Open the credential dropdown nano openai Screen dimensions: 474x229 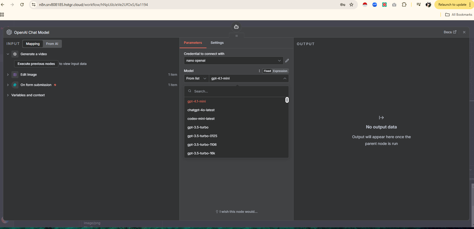coord(234,61)
